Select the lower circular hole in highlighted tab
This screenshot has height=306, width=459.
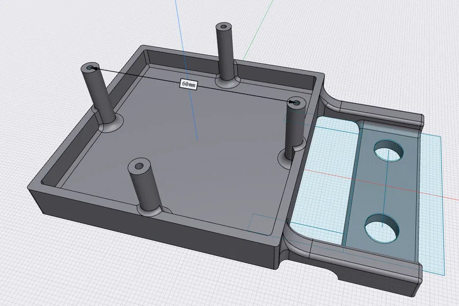click(382, 228)
